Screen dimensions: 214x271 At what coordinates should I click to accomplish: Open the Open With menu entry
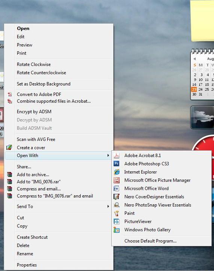(x=59, y=156)
